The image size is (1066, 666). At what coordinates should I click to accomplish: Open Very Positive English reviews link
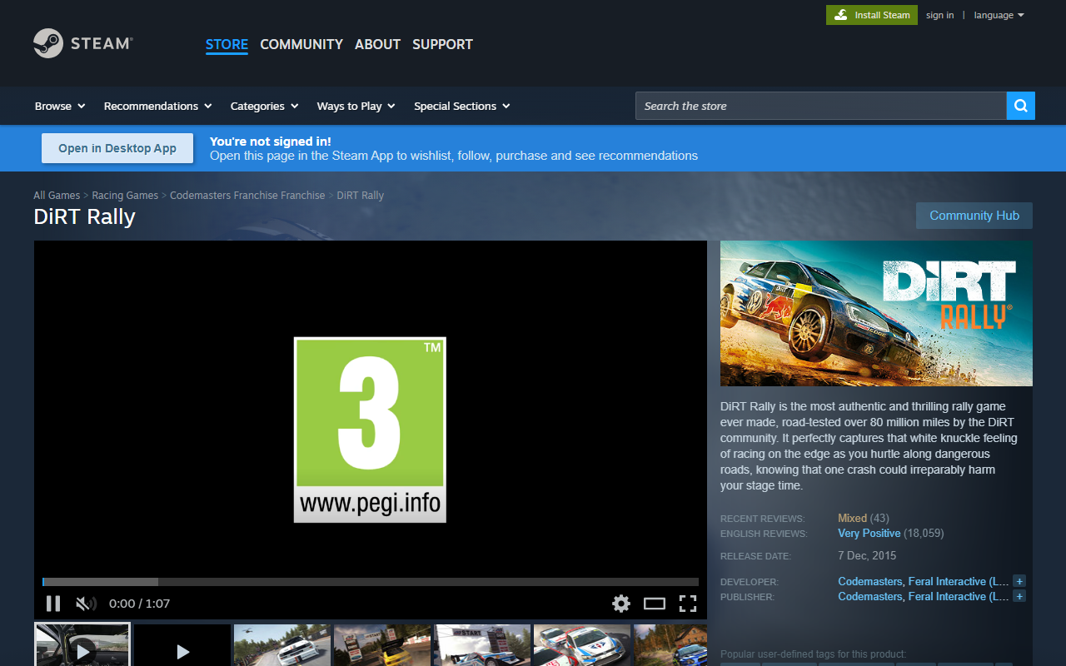click(869, 533)
